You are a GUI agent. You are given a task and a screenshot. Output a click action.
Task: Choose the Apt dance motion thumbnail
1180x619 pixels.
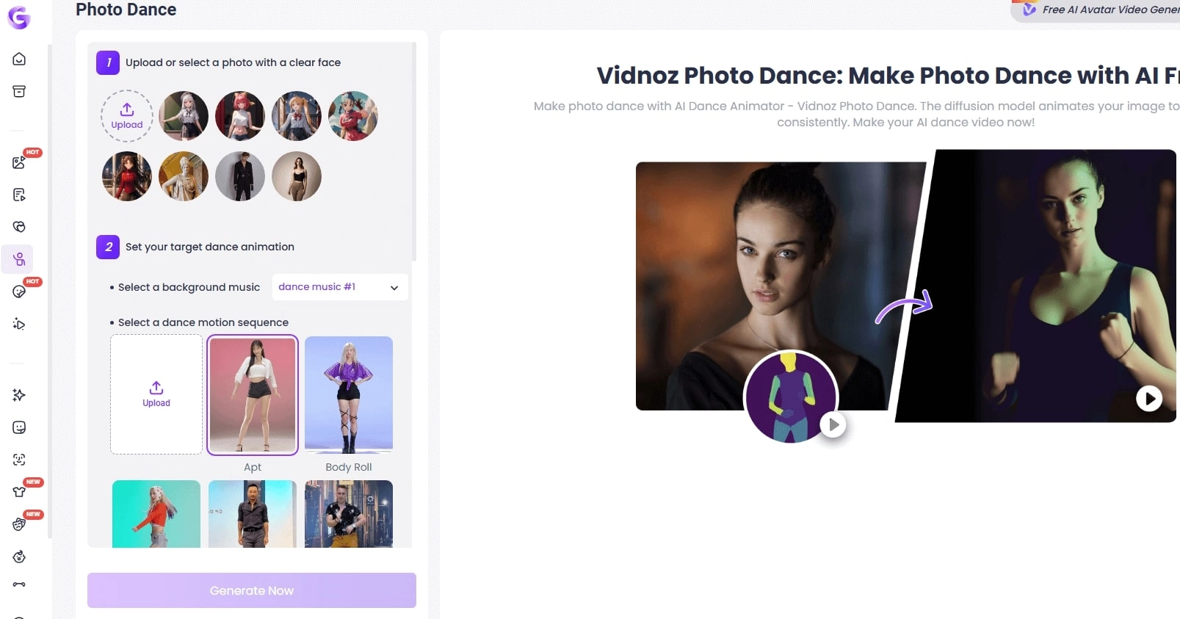coord(253,395)
